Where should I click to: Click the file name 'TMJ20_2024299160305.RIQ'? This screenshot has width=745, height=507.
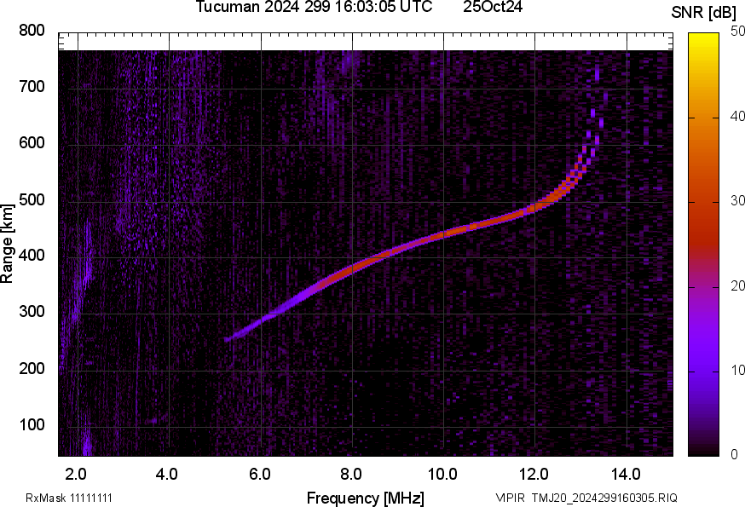point(604,498)
